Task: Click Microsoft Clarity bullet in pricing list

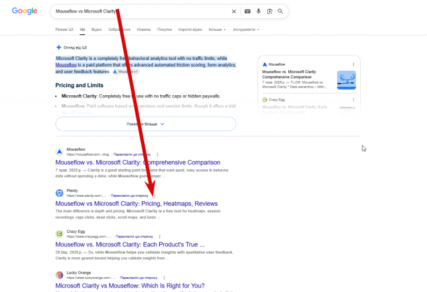Action: click(x=141, y=96)
